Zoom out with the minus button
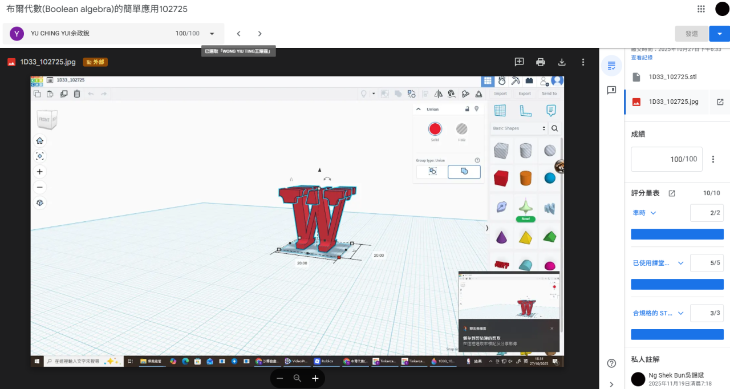This screenshot has height=389, width=730. pos(279,378)
